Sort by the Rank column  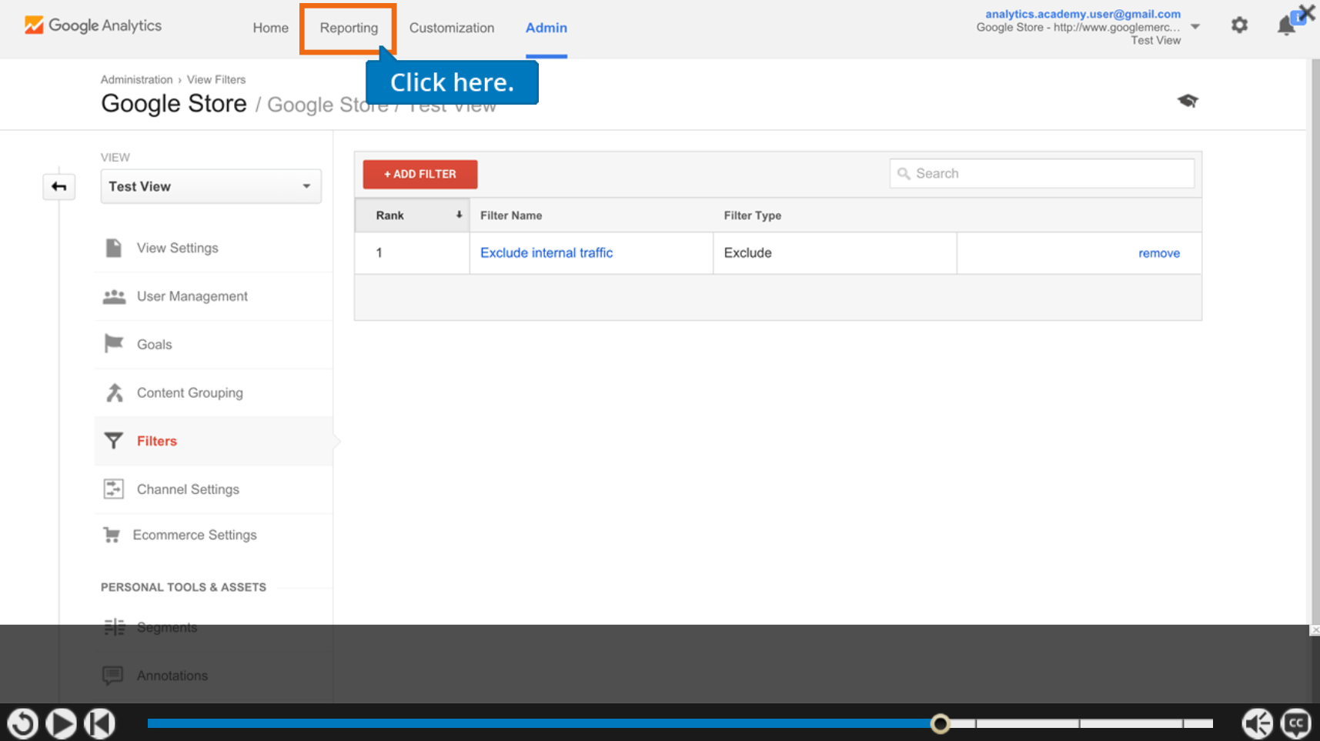(413, 215)
